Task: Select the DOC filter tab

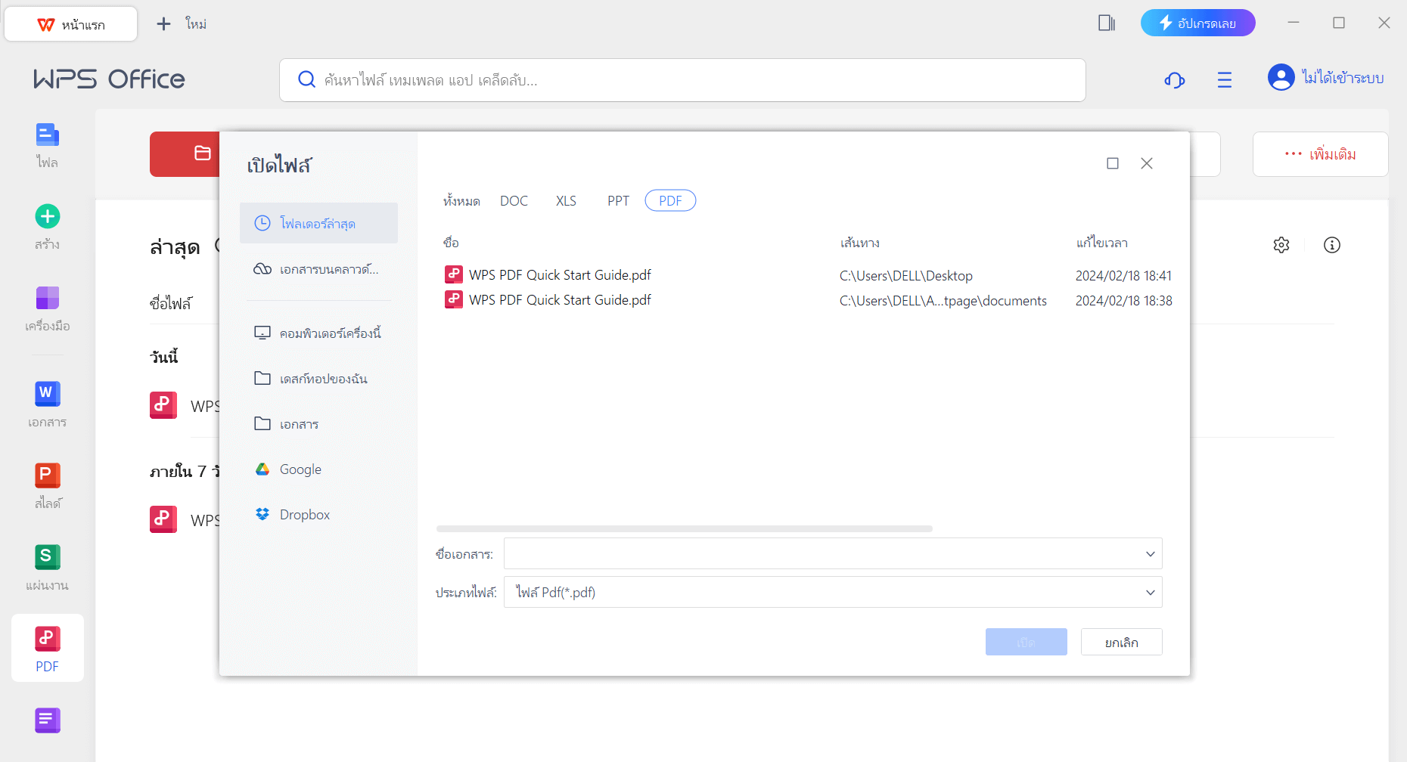Action: pos(514,201)
